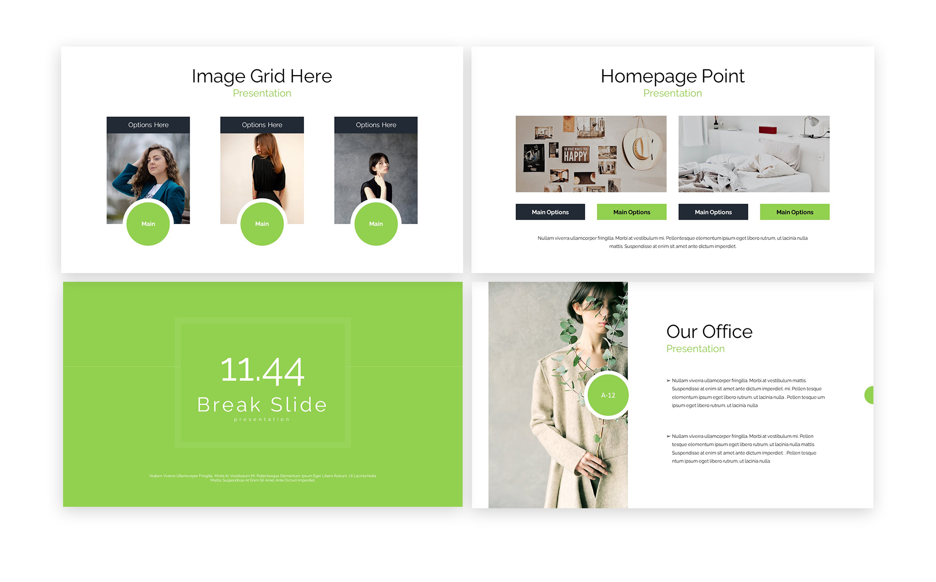
Task: Select the HAPPY wall collage image
Action: click(591, 154)
